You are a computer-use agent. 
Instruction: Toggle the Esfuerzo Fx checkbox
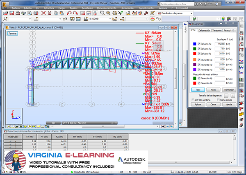[199, 44]
